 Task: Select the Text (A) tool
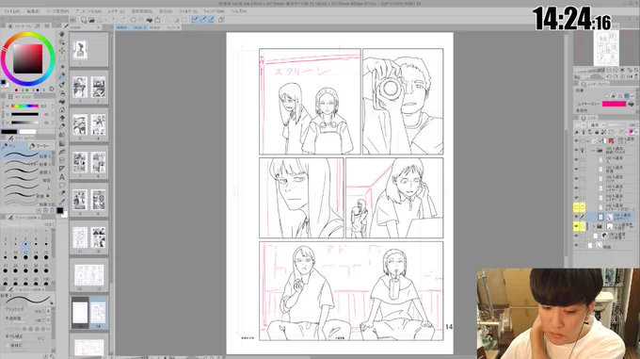point(61,177)
